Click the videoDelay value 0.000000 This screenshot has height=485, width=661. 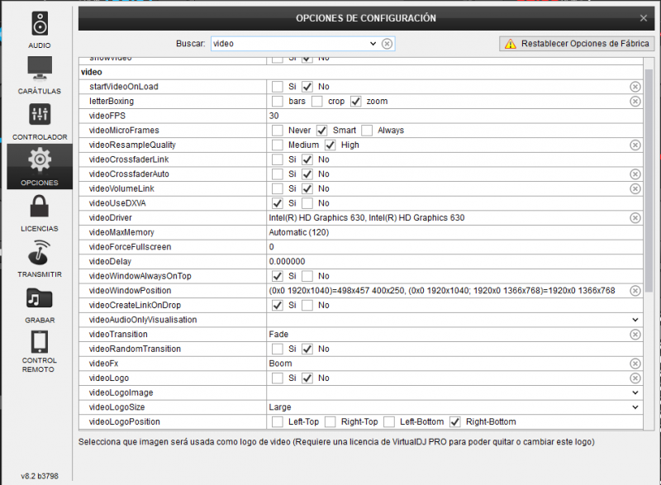coord(287,262)
